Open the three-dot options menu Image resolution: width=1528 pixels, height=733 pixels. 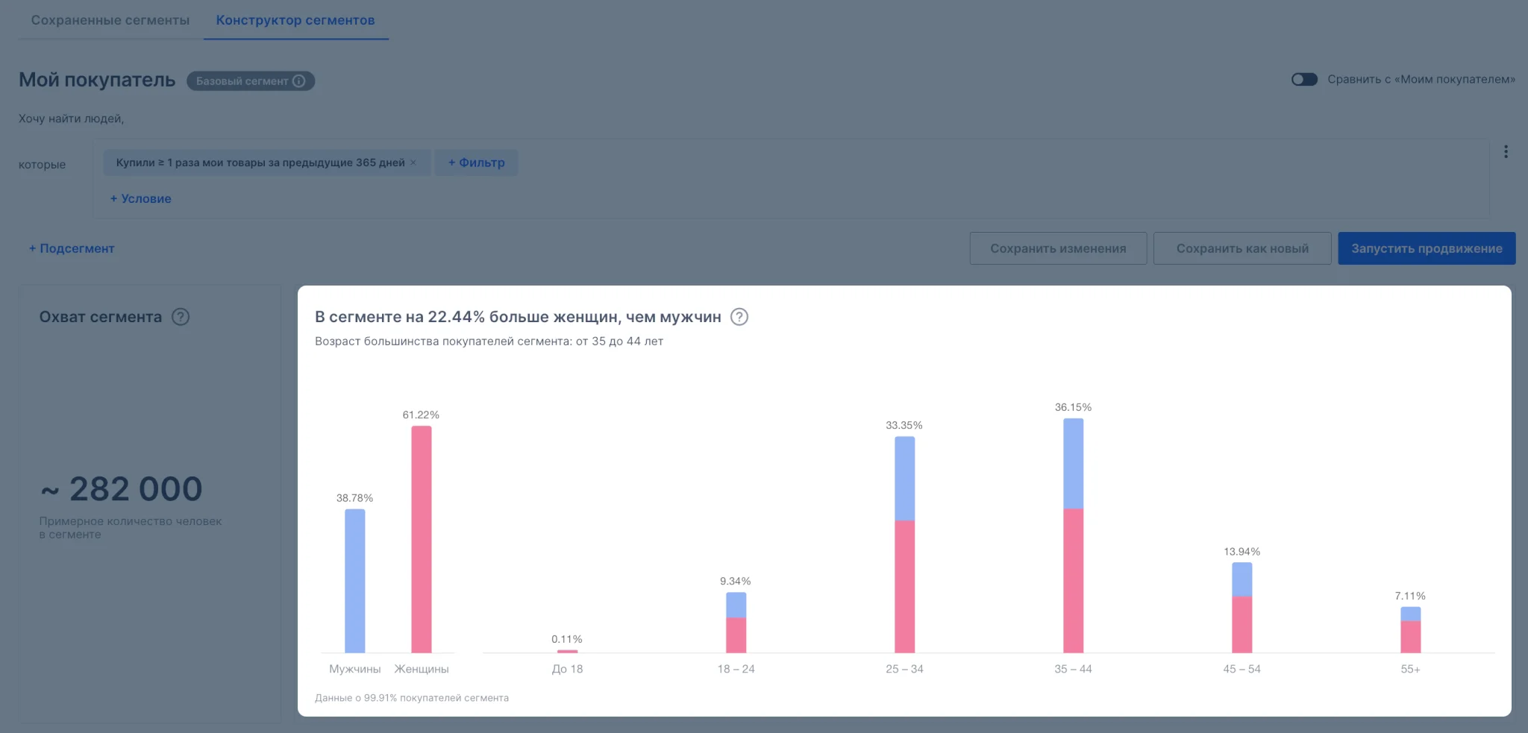[1506, 152]
